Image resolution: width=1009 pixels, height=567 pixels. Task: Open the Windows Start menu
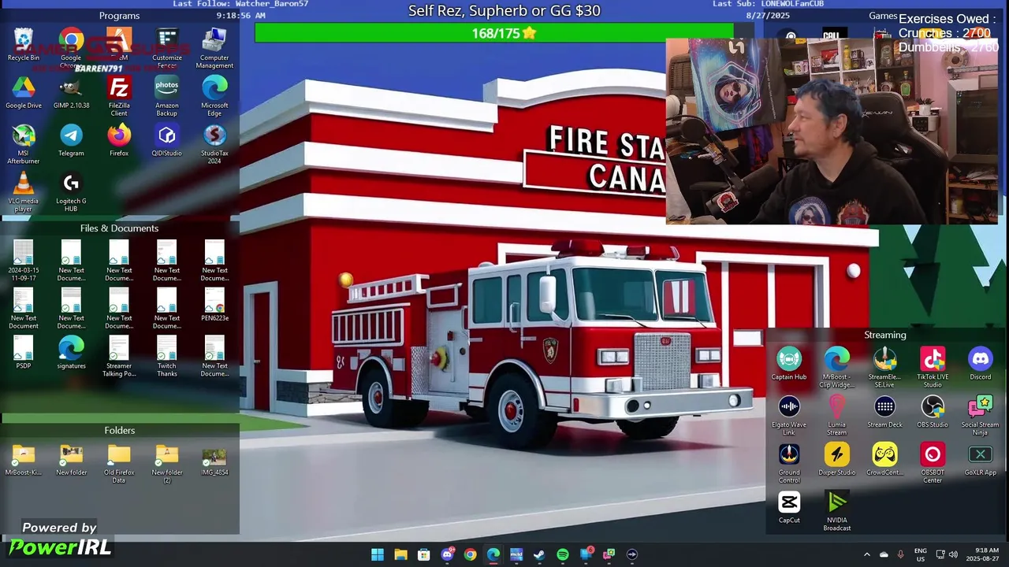[x=378, y=554]
